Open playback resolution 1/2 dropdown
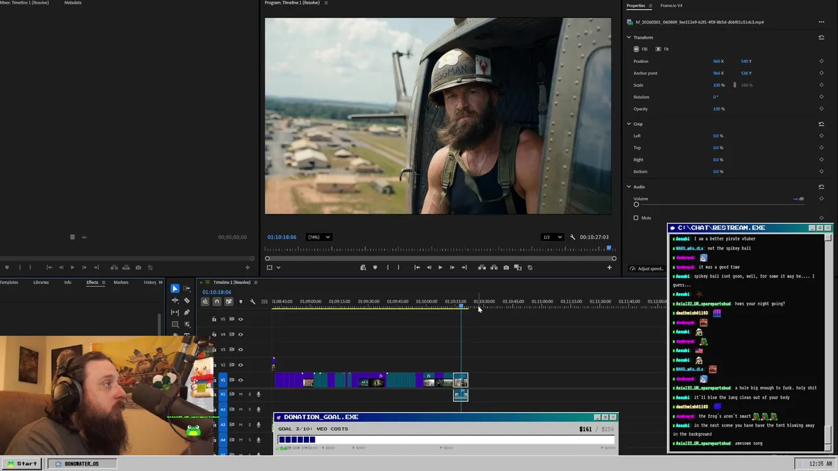Image resolution: width=838 pixels, height=471 pixels. click(x=551, y=237)
